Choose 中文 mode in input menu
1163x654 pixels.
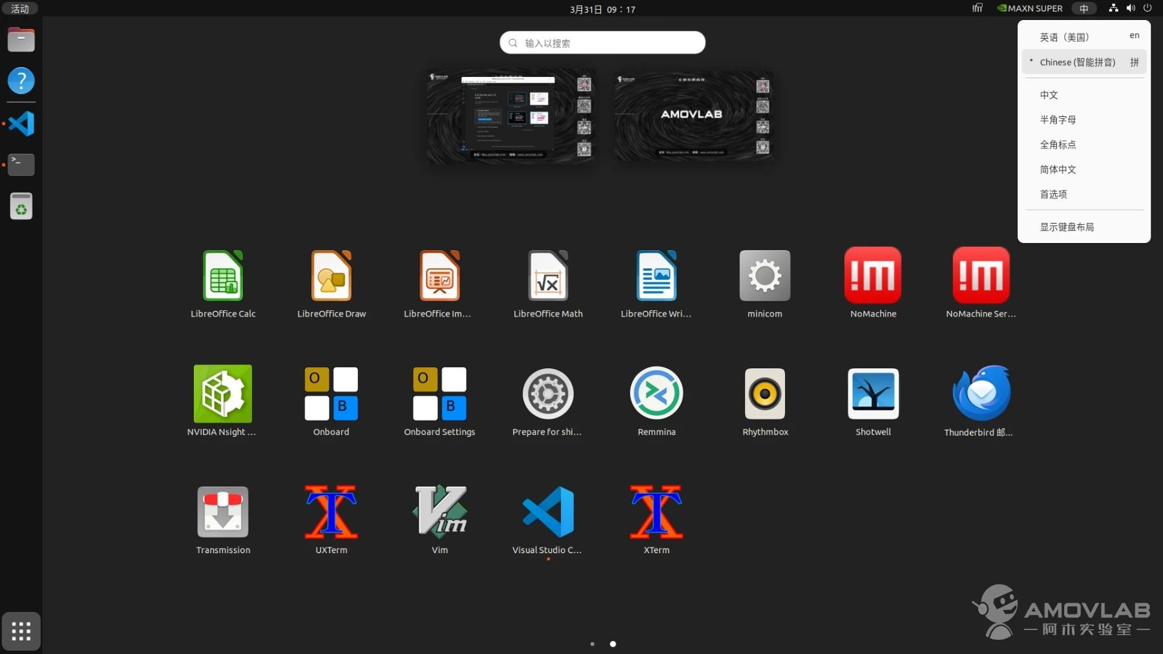pos(1084,95)
